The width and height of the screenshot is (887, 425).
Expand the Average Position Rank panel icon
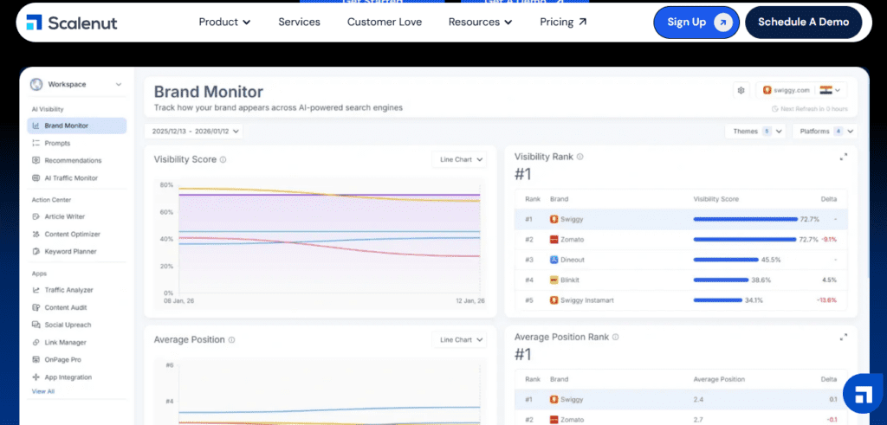(x=844, y=337)
